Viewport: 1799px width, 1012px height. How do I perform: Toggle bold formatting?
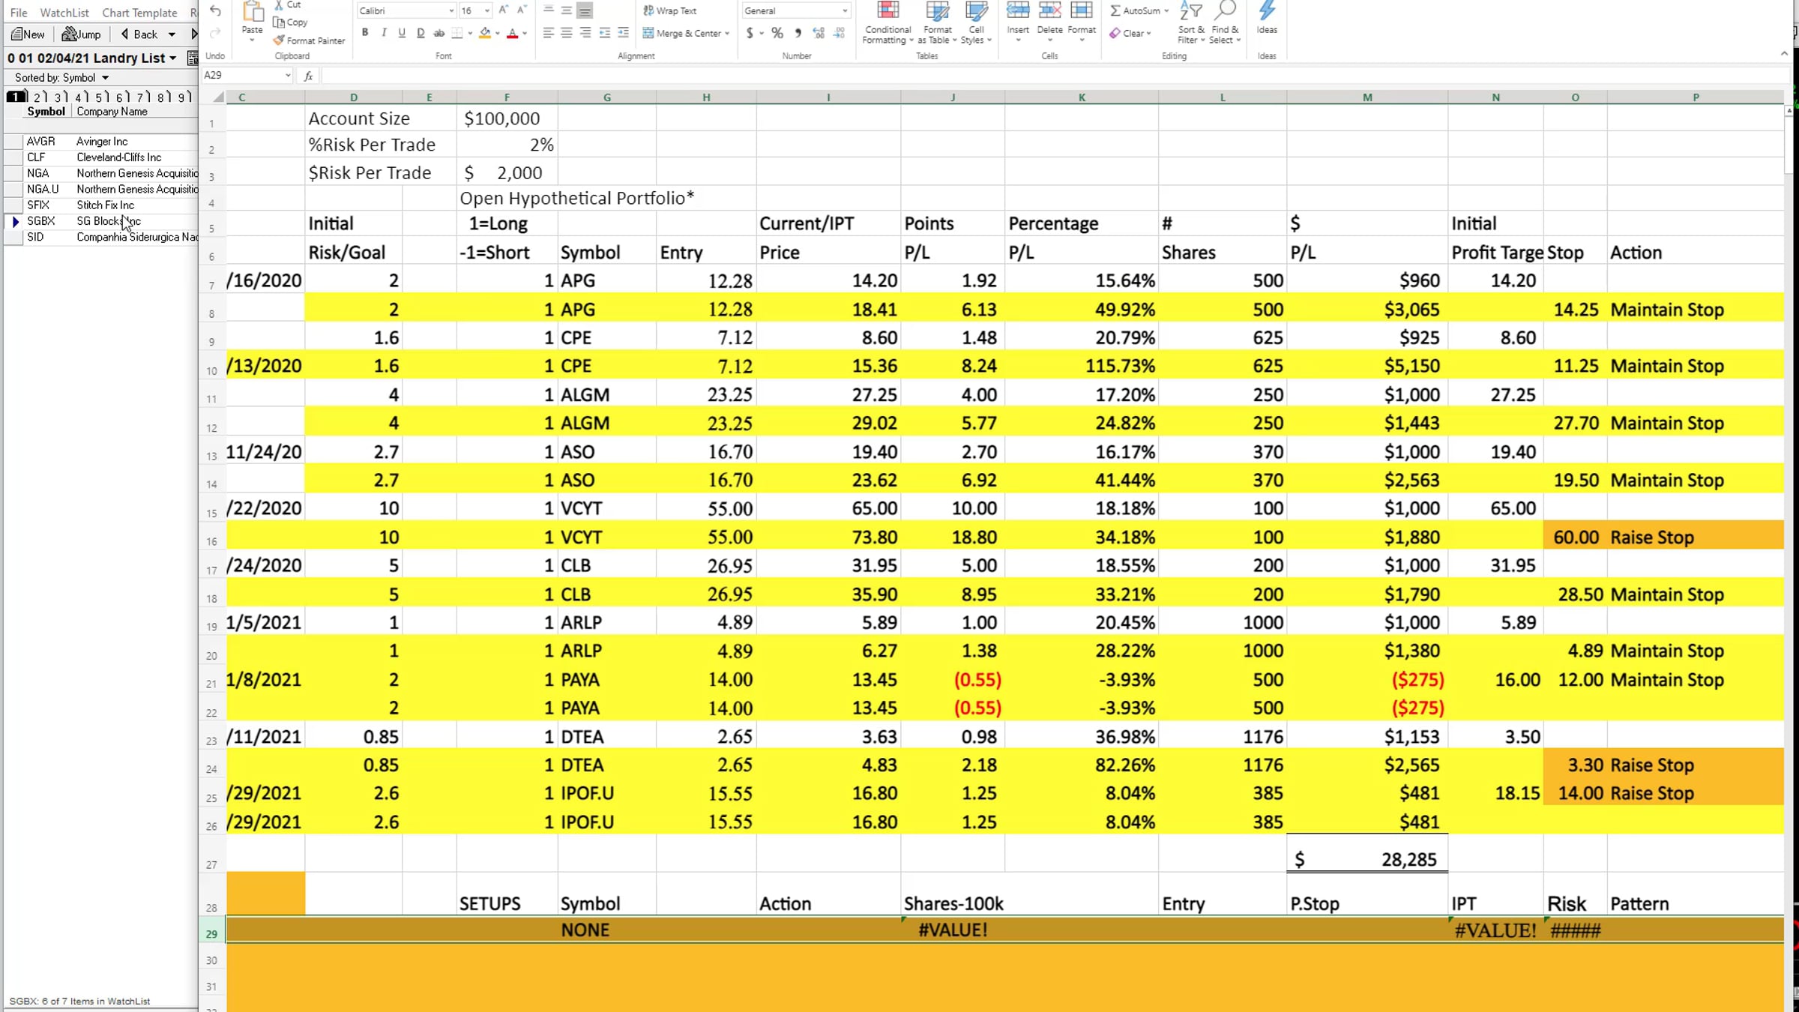coord(365,33)
